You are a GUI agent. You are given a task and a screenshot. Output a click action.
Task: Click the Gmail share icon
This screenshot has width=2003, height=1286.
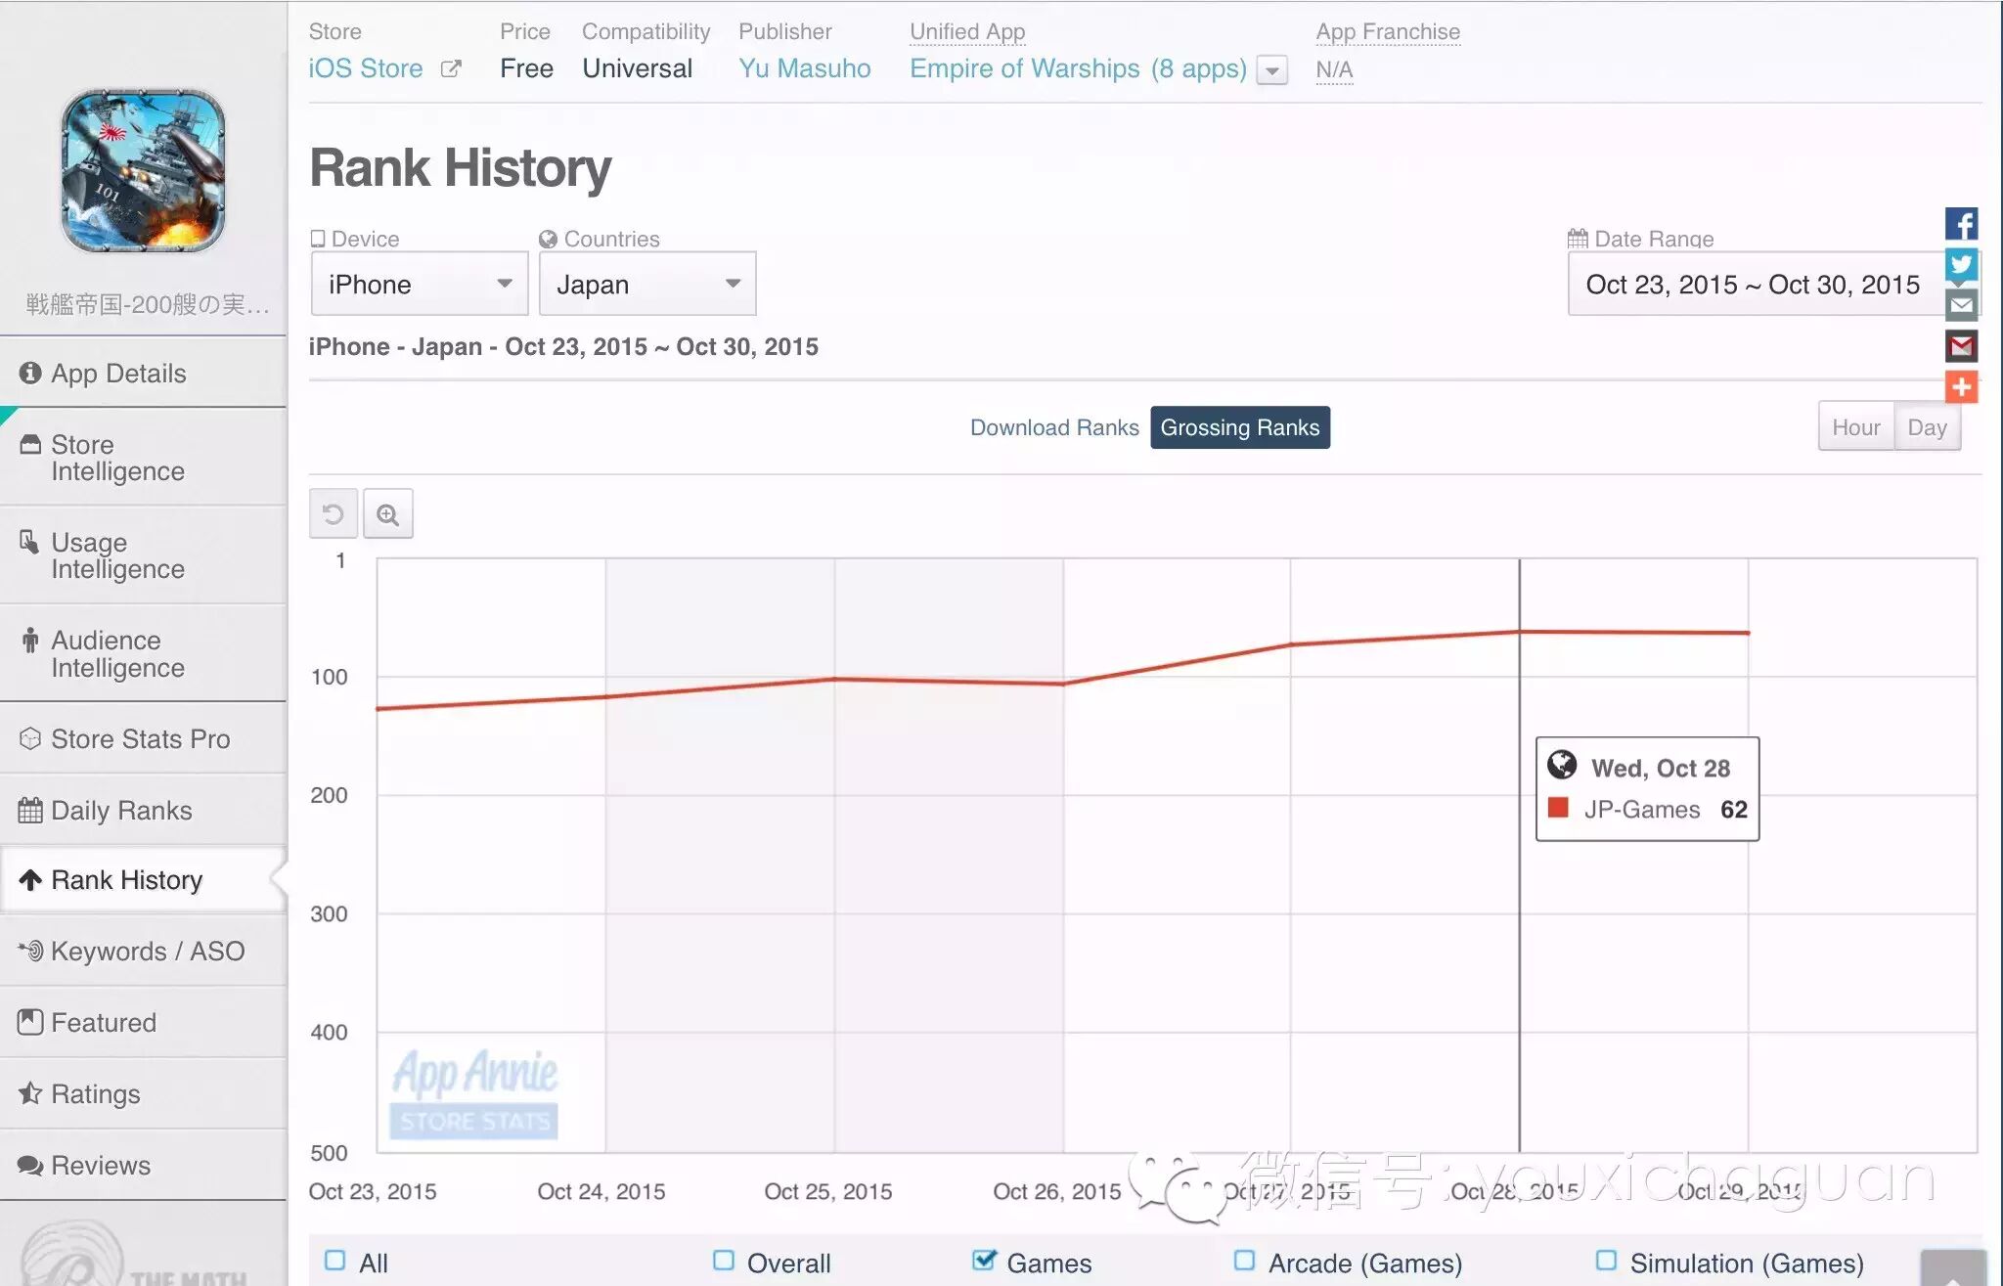tap(1961, 346)
